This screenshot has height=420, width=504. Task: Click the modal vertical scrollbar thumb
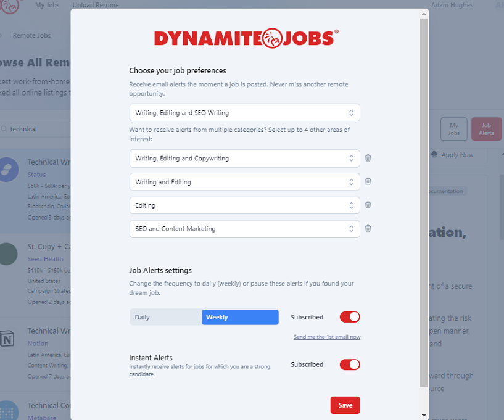click(424, 202)
